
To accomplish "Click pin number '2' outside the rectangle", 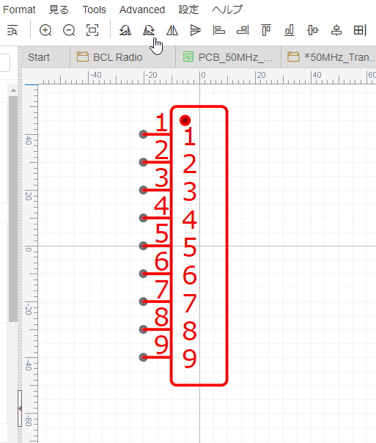I will click(x=162, y=150).
